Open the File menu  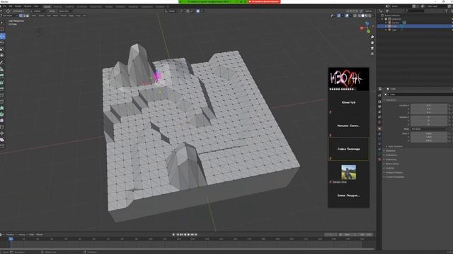click(5, 6)
